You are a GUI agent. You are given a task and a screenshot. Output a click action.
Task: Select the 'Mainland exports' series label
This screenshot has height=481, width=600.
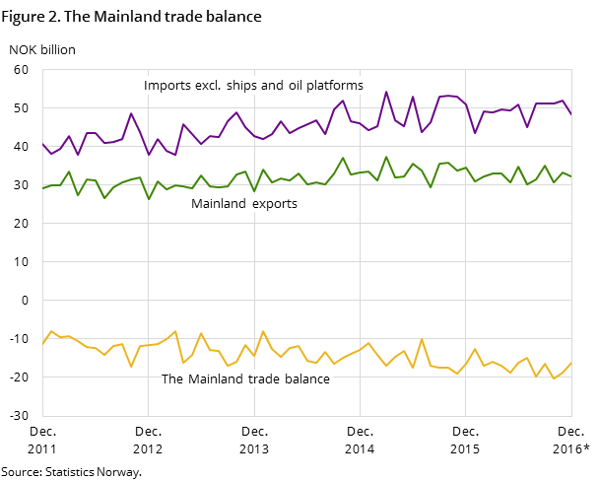coord(243,204)
